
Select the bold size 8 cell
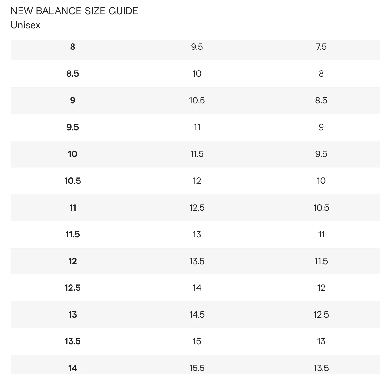pyautogui.click(x=73, y=47)
